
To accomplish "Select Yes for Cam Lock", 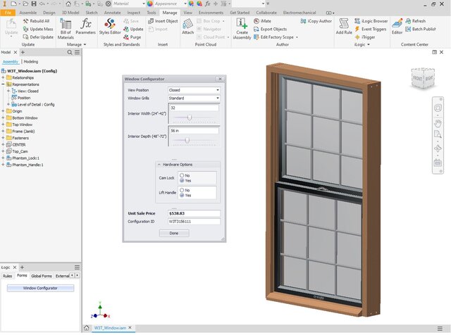I will coord(181,180).
